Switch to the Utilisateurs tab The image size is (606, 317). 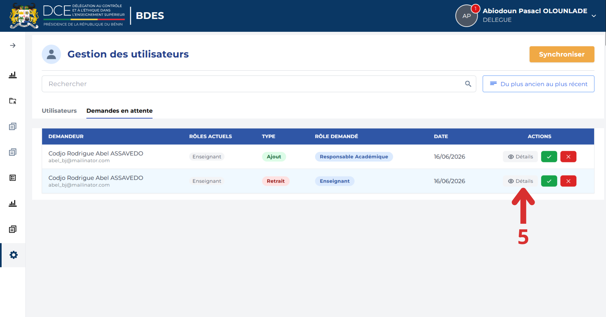59,111
